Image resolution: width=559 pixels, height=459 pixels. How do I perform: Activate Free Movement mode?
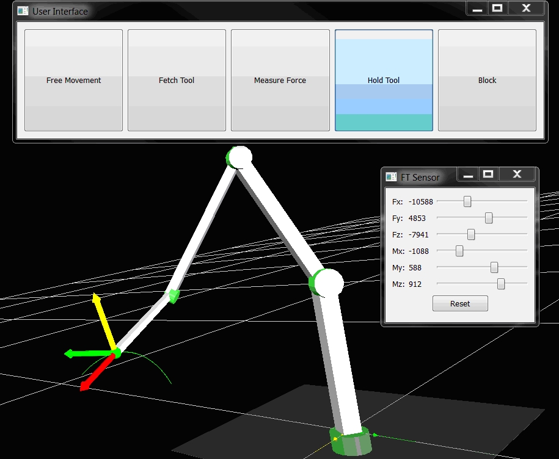tap(73, 81)
